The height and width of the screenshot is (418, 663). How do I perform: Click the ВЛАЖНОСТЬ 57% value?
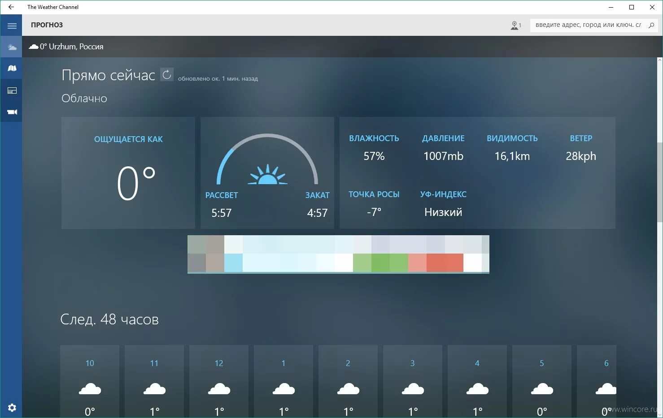[374, 156]
